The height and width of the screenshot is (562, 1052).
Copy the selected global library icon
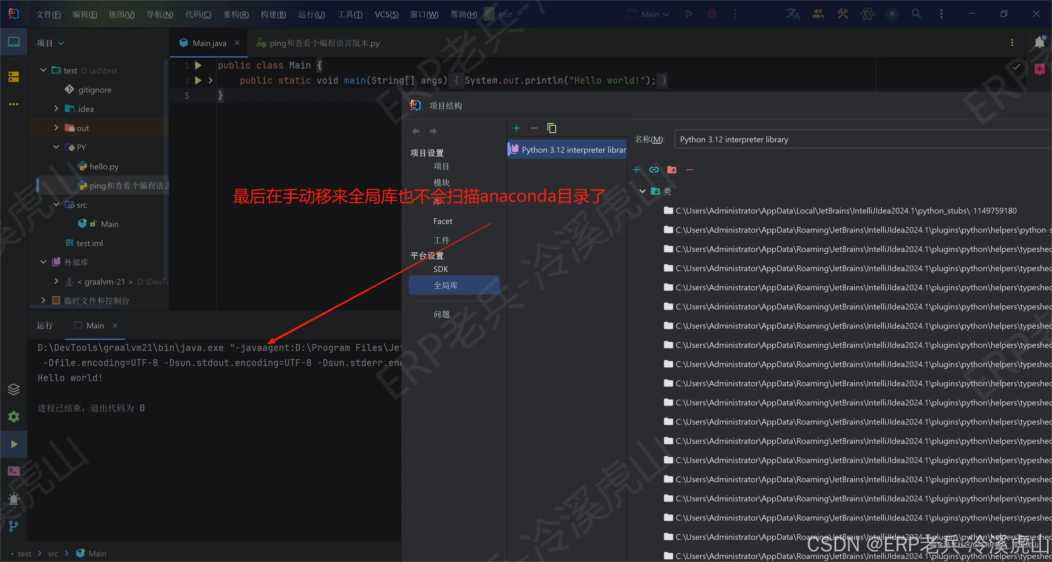(552, 128)
